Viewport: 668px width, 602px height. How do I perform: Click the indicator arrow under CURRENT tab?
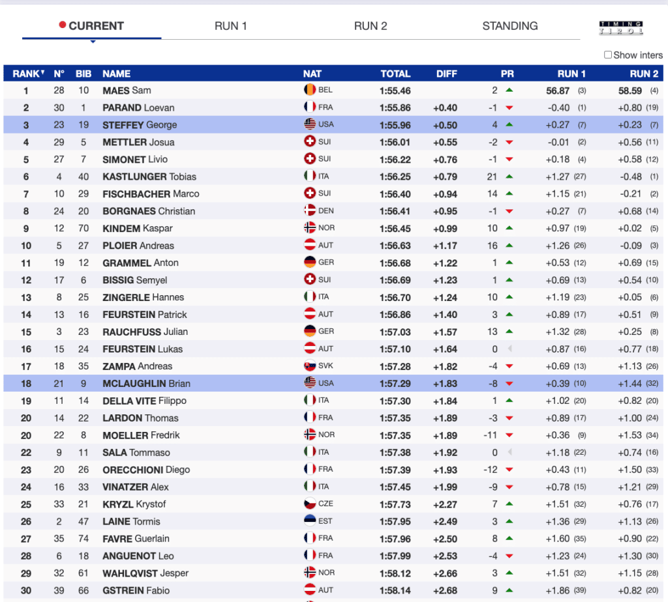[92, 42]
